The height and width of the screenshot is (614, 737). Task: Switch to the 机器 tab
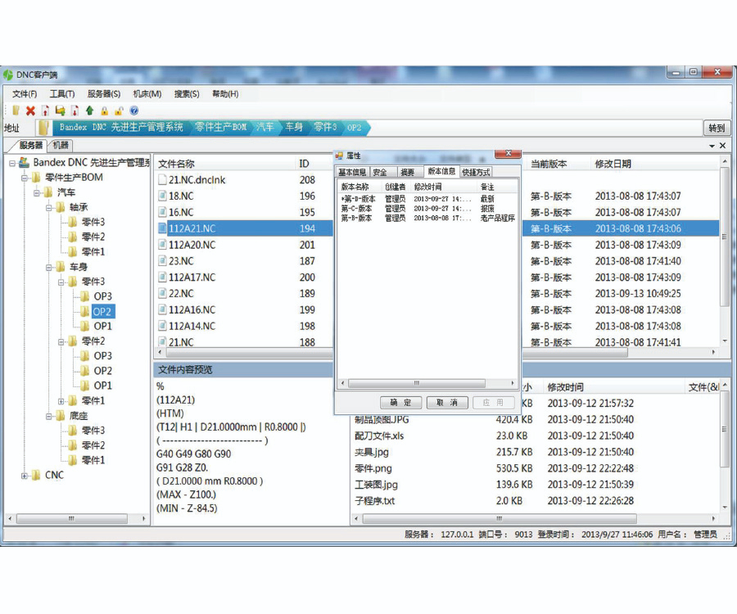pos(60,146)
